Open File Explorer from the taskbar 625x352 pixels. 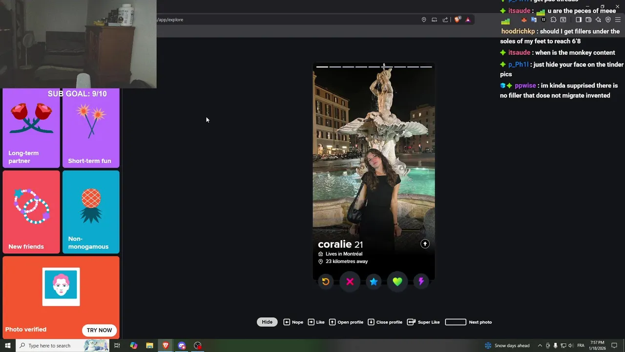pos(150,346)
